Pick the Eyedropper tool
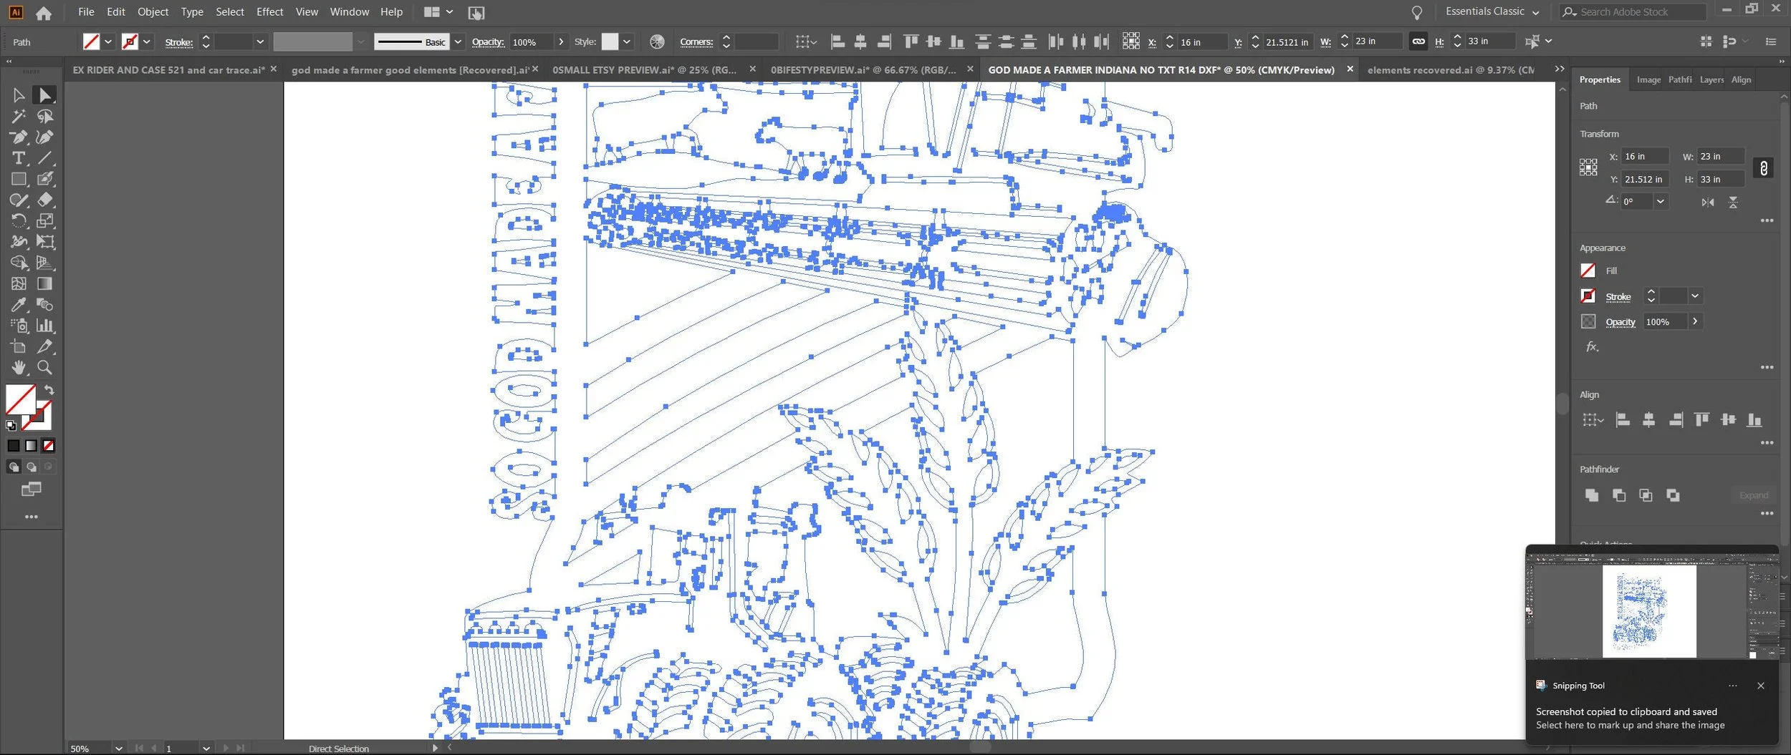 pos(19,305)
